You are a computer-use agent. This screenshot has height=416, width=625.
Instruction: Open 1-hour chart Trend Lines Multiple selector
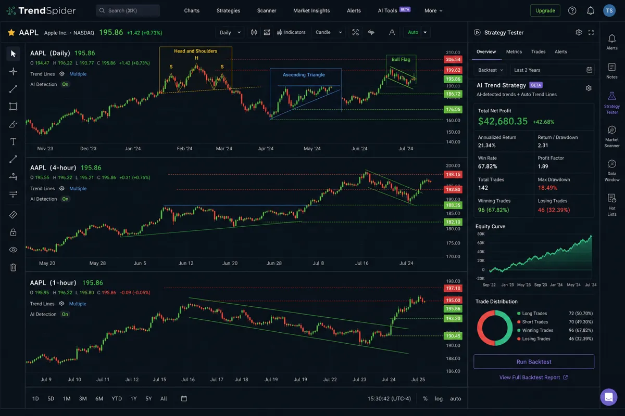point(78,304)
